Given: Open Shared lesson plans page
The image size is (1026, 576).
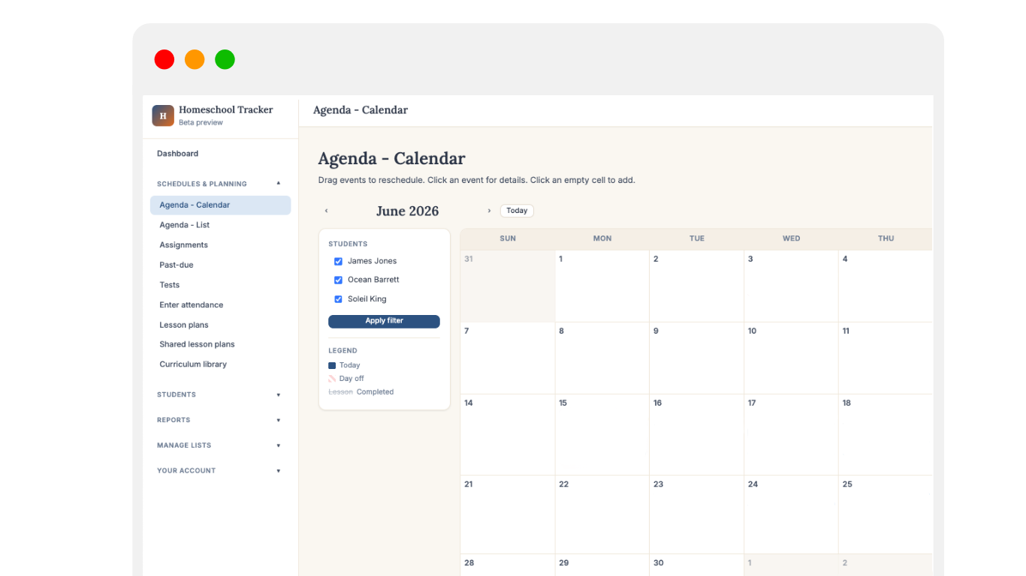Looking at the screenshot, I should pos(221,344).
